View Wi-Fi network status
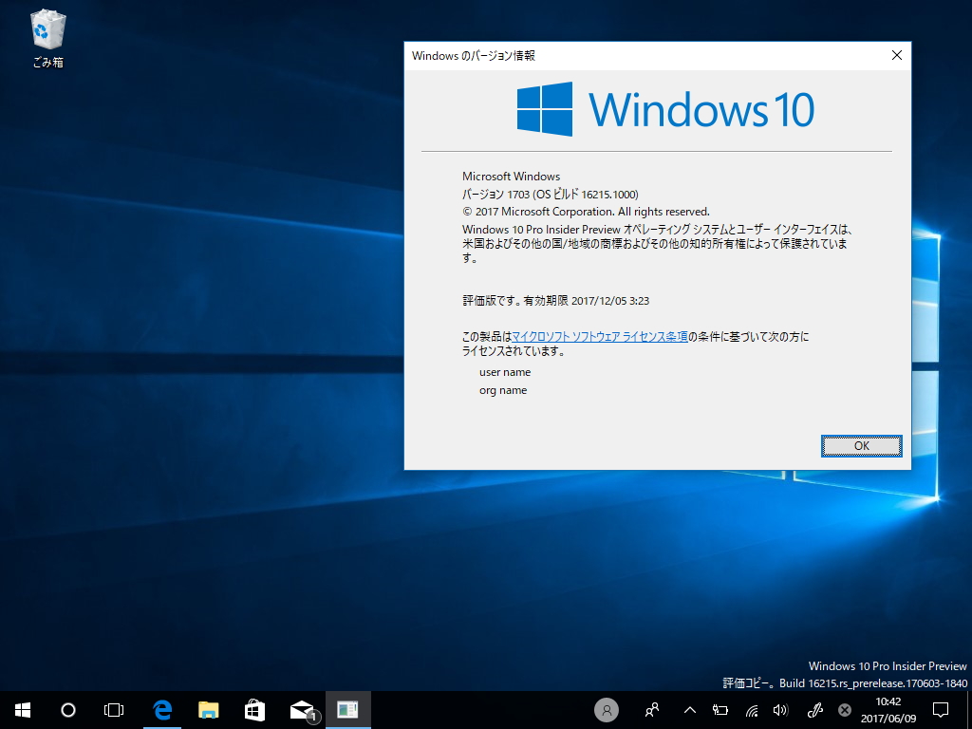The width and height of the screenshot is (972, 729). [751, 710]
